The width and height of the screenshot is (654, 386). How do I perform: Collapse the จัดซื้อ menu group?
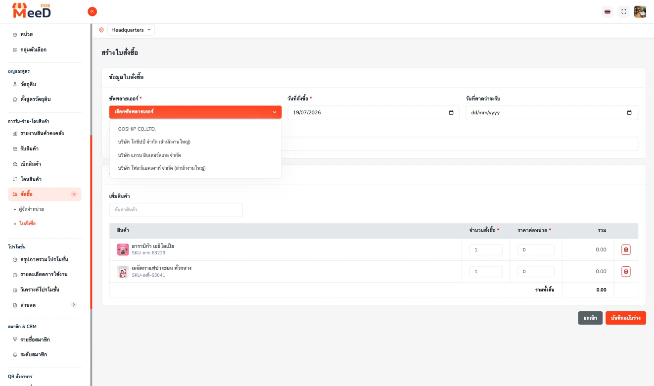coord(45,194)
